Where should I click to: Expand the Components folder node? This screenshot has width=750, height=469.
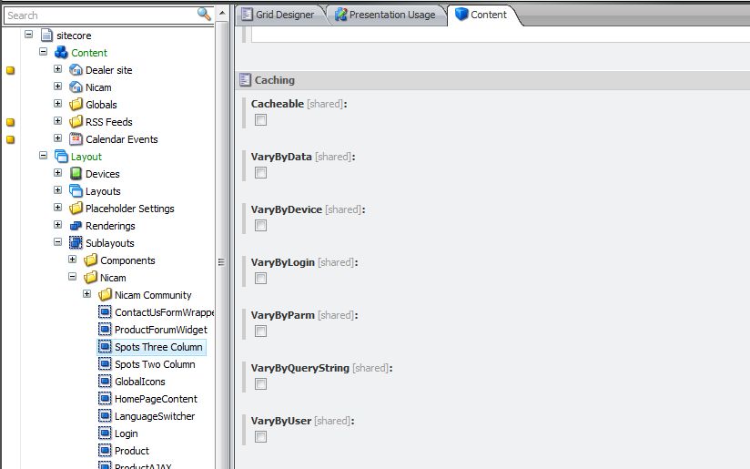click(72, 259)
